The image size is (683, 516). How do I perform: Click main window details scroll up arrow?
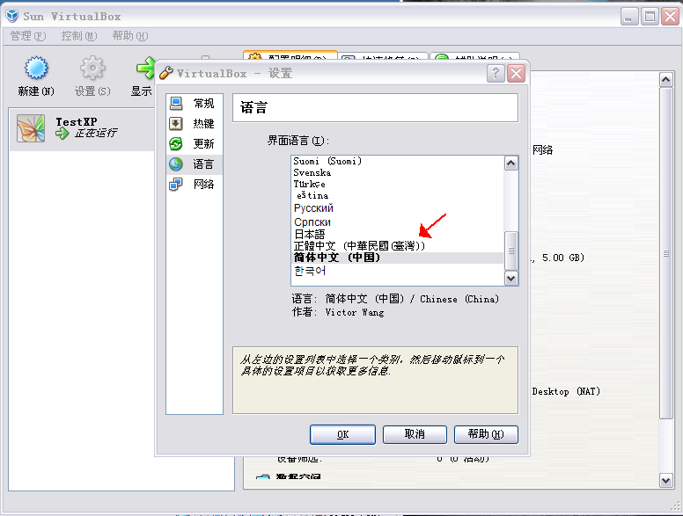(665, 80)
